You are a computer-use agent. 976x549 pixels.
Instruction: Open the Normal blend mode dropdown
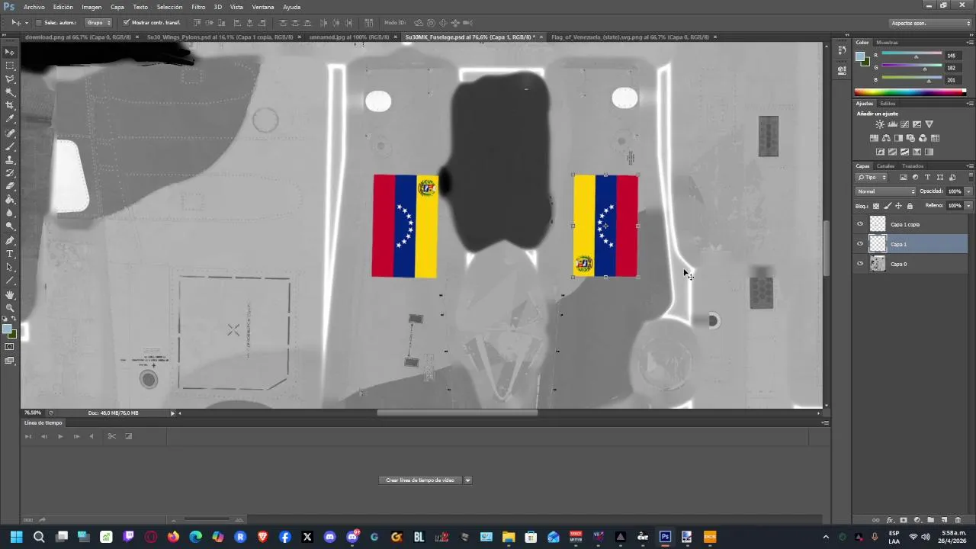tap(885, 191)
